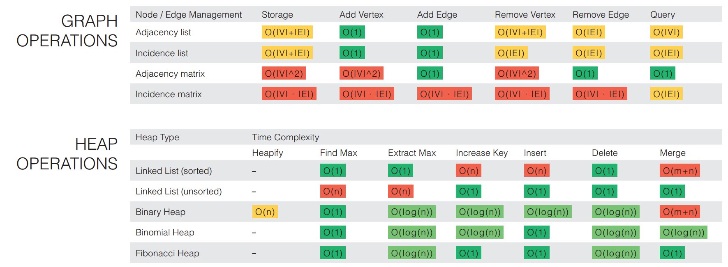Select the Increase Key column header
This screenshot has height=267, width=728.
pyautogui.click(x=482, y=153)
